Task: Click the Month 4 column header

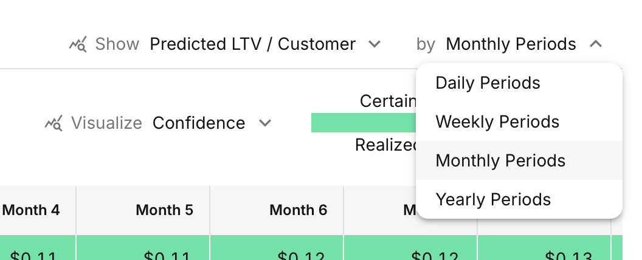Action: click(31, 210)
